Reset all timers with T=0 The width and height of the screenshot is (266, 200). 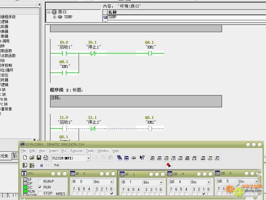tap(56, 165)
